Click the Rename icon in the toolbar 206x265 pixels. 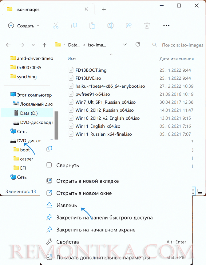coord(110,26)
